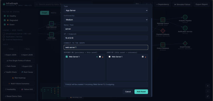Start the Failure Drill tool
The width and height of the screenshot is (213, 101).
[27, 89]
